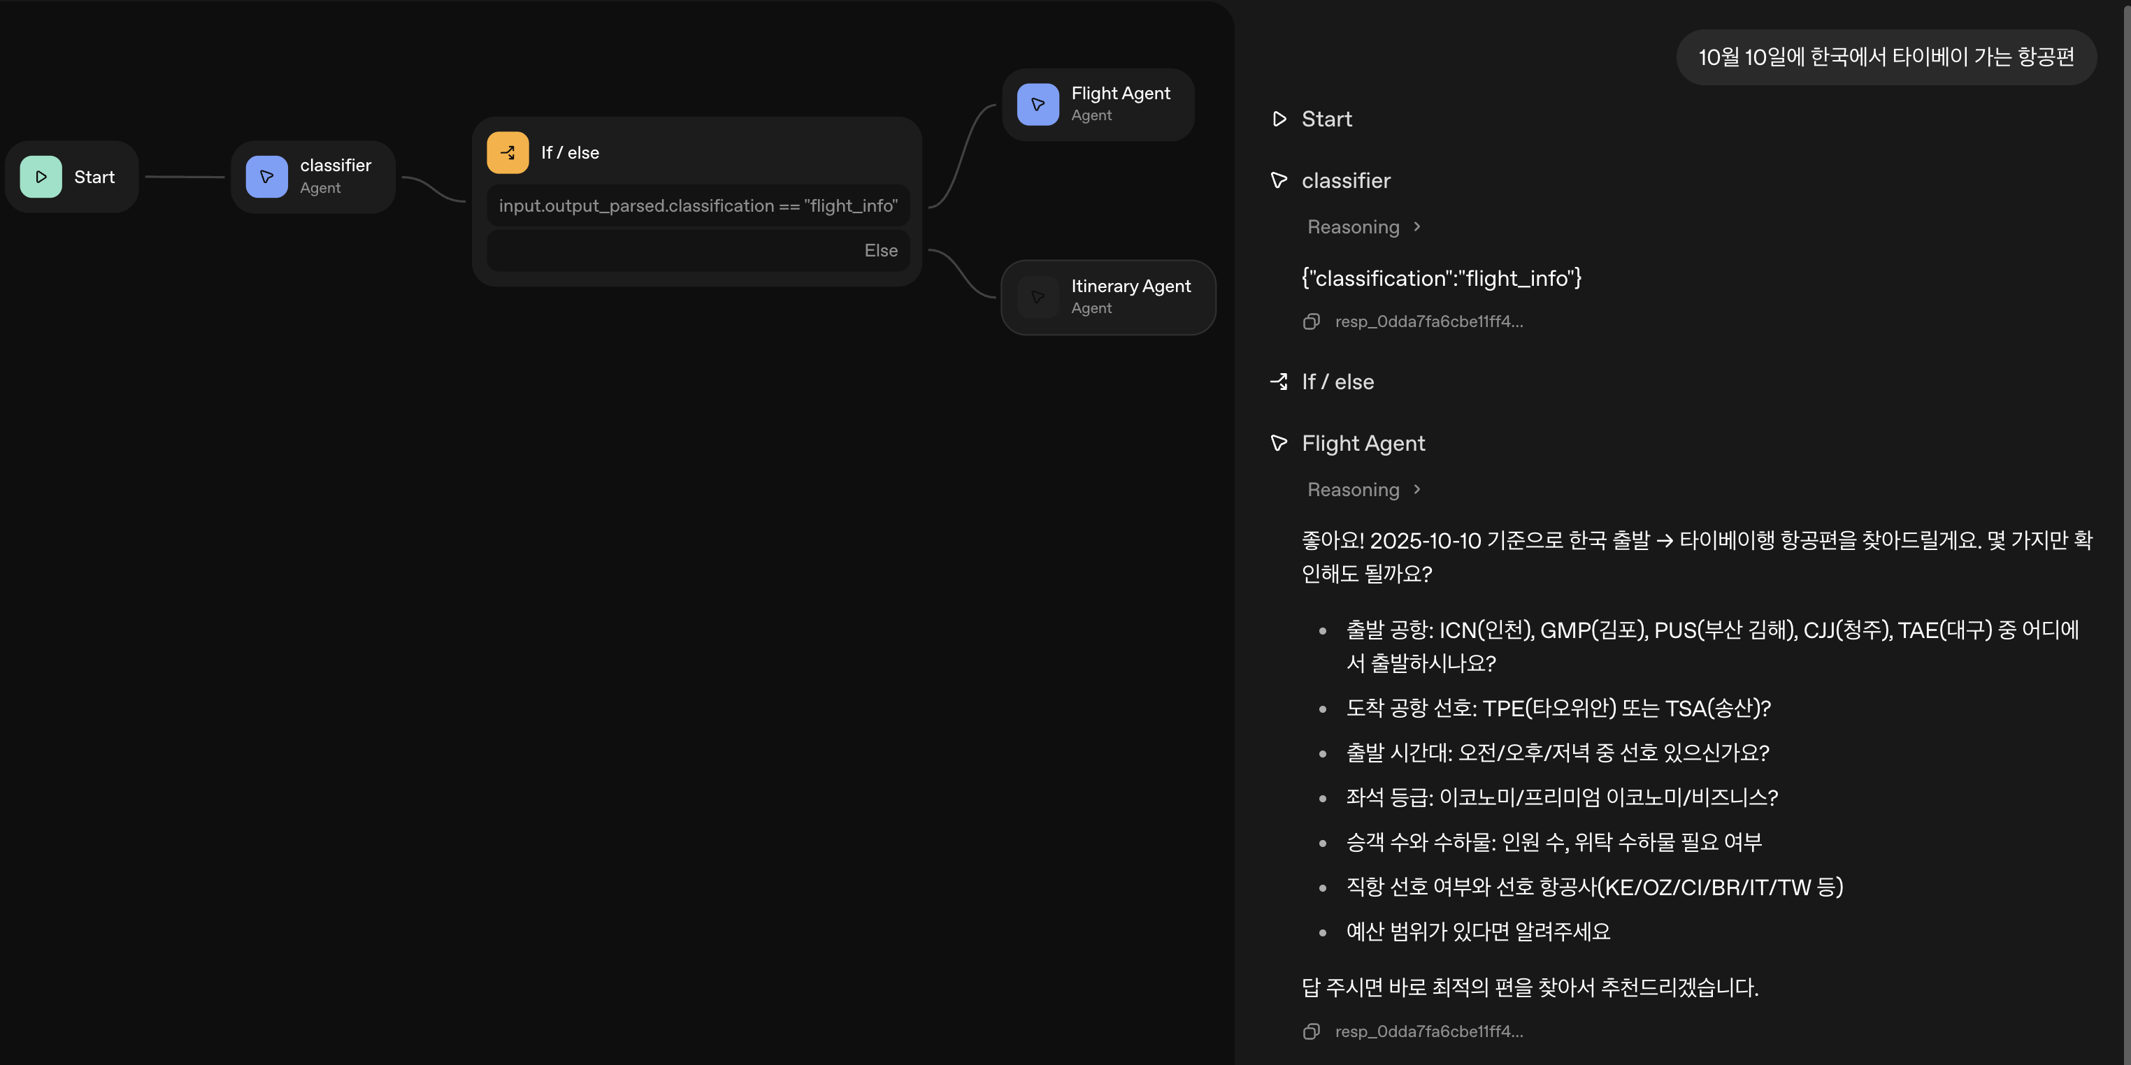
Task: Click the Start play icon in trace
Action: (1279, 119)
